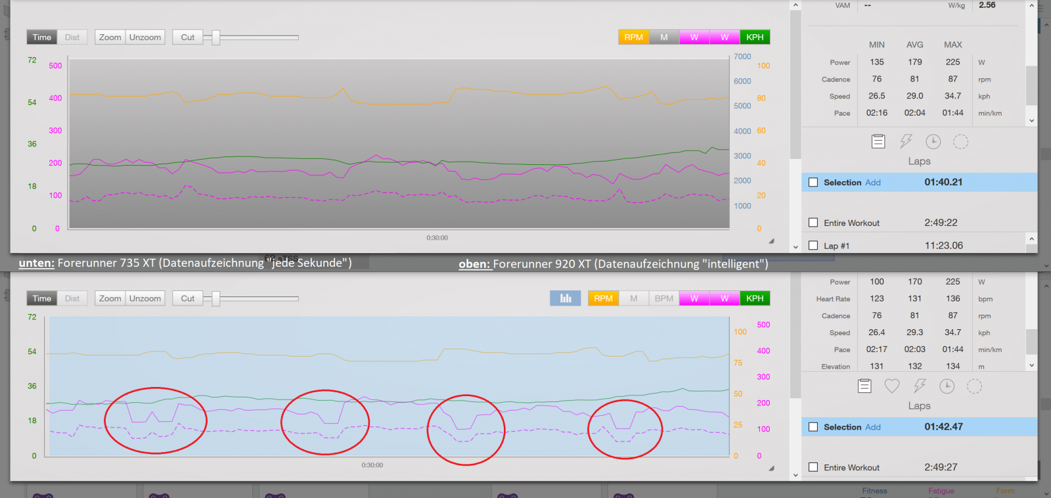
Task: Click the Add link beside upper Selection
Action: click(x=872, y=183)
